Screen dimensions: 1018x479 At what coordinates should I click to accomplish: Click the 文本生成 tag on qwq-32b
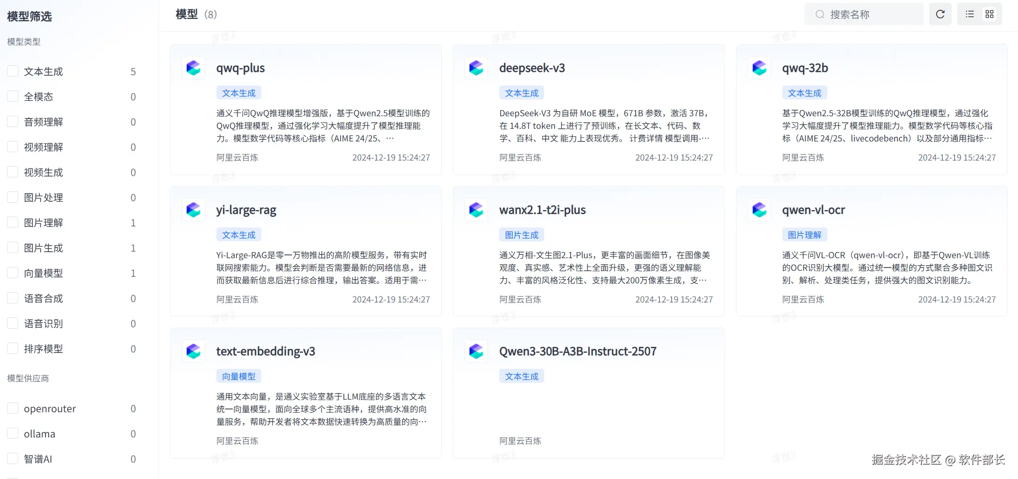(x=804, y=93)
